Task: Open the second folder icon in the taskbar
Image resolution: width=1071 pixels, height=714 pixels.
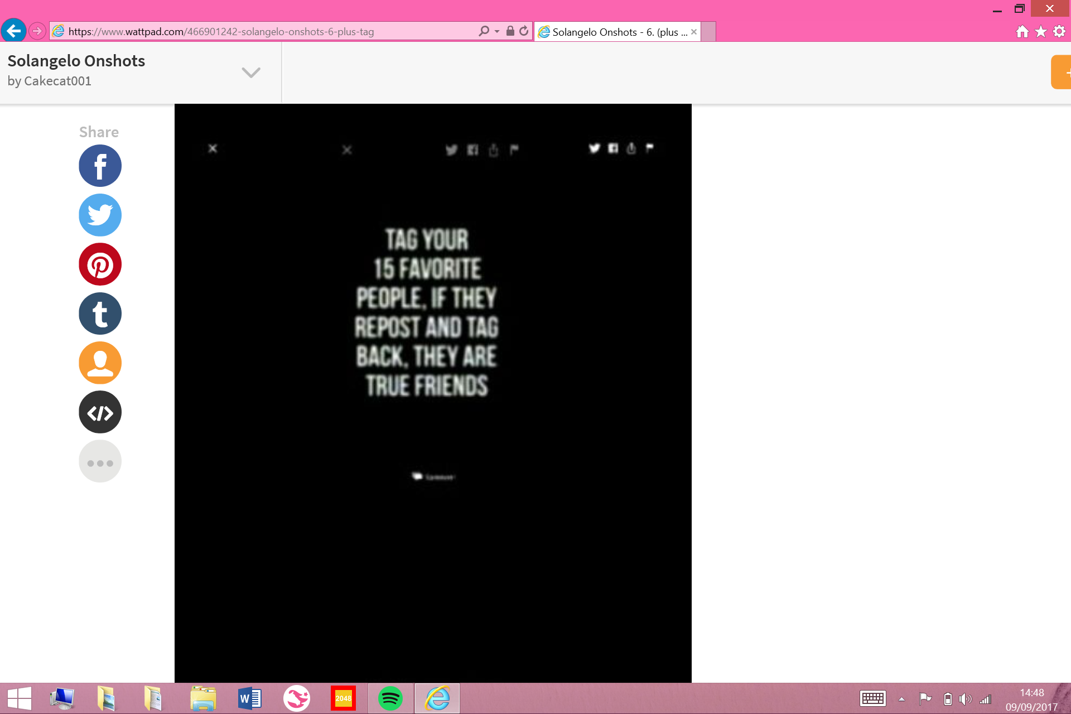Action: point(153,698)
